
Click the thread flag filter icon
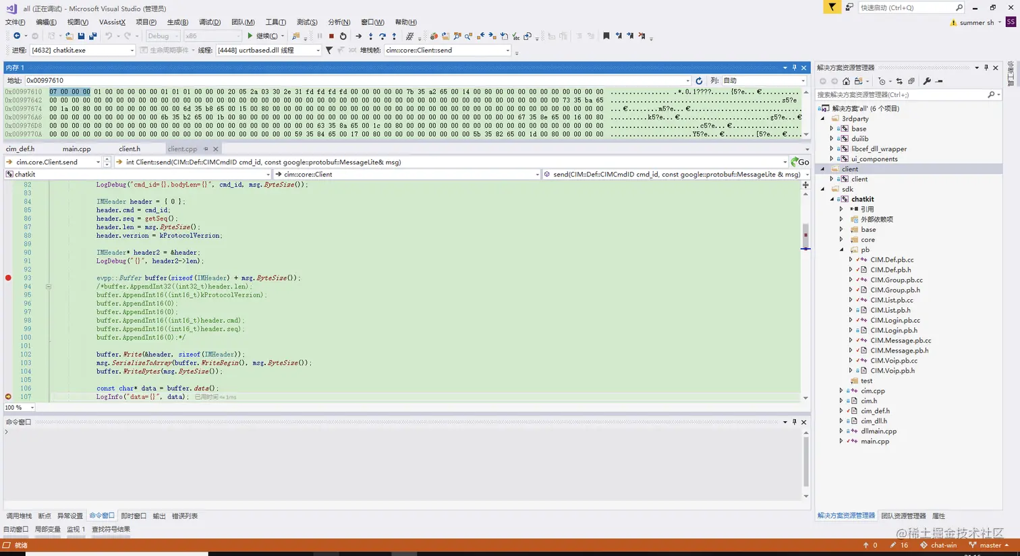pos(329,51)
